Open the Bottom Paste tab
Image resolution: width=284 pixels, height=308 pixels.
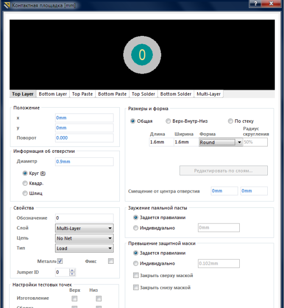click(112, 94)
